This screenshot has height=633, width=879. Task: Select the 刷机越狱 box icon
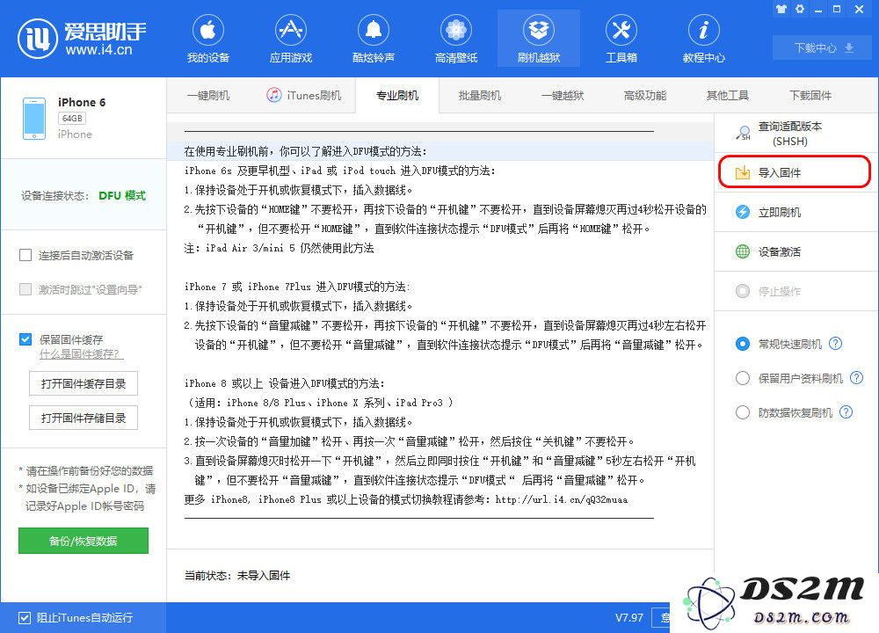(x=539, y=30)
